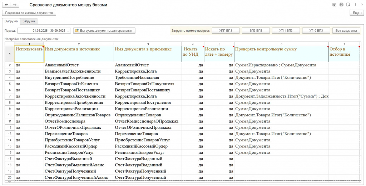Load the БП3-БП3 settings example
The height and width of the screenshot is (186, 366).
click(x=256, y=31)
